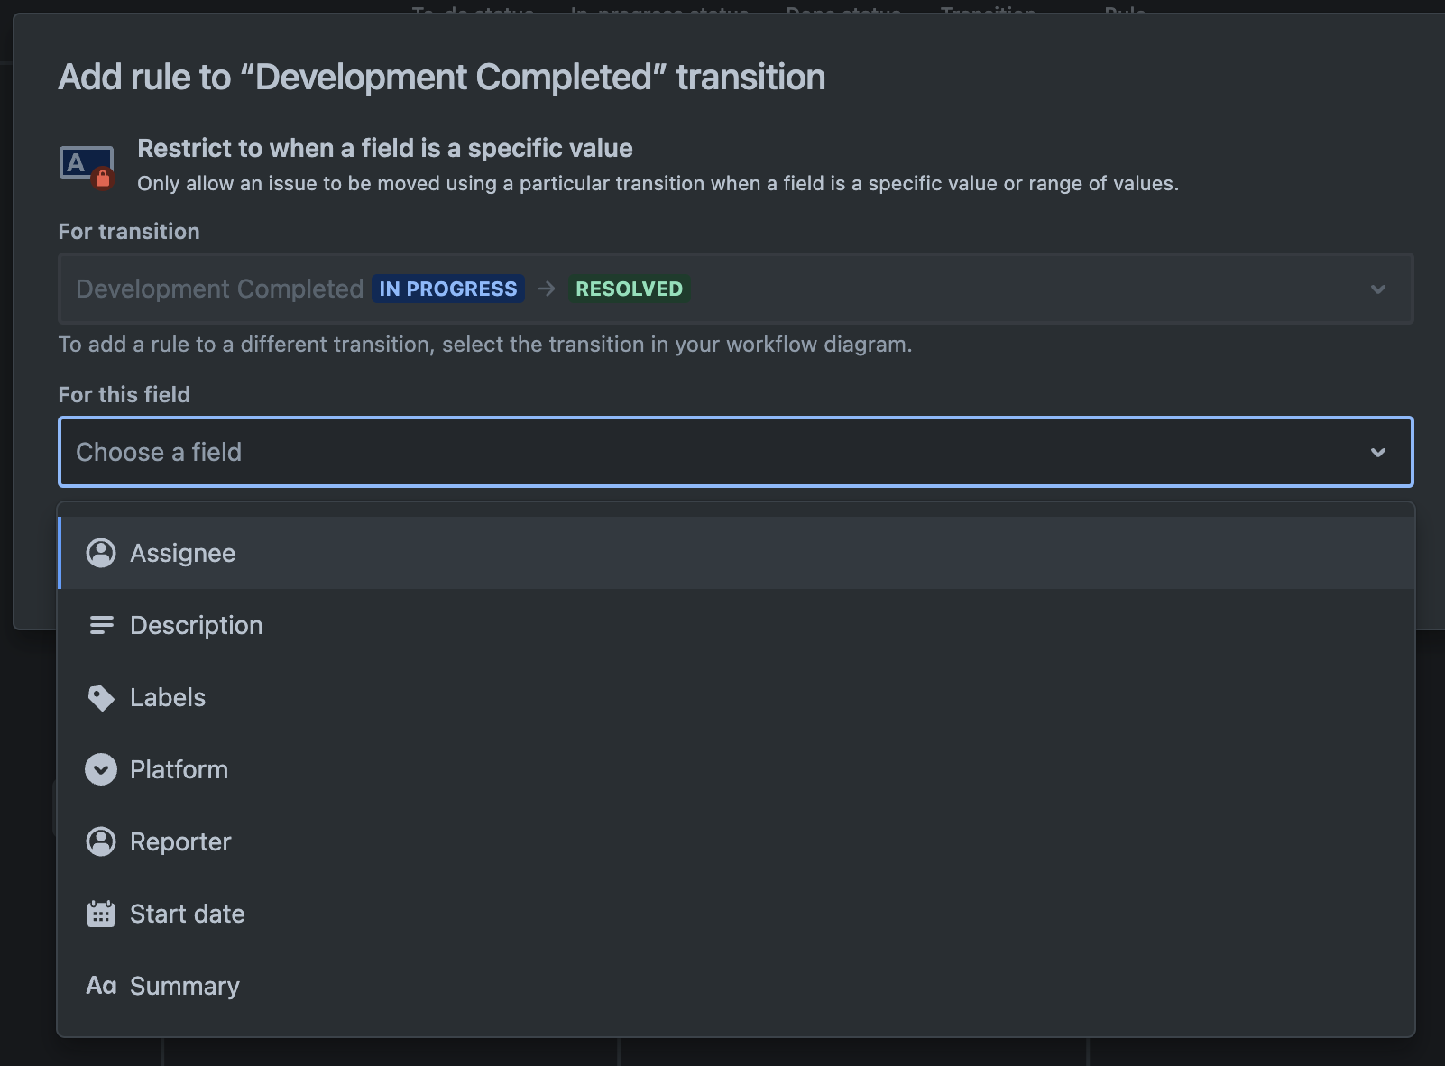Open the For transition dropdown
Viewport: 1445px width, 1066px height.
(x=736, y=289)
